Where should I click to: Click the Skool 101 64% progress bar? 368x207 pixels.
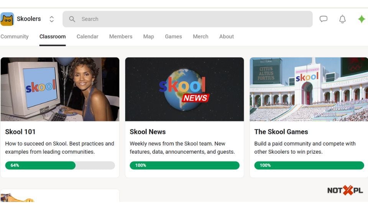(x=60, y=165)
